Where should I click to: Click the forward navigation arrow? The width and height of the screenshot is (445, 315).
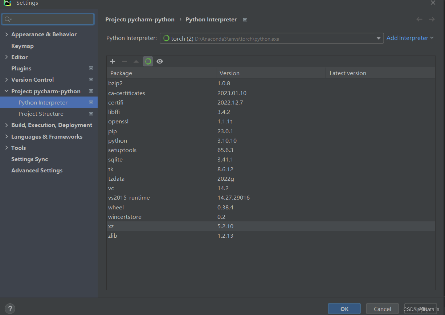click(432, 19)
